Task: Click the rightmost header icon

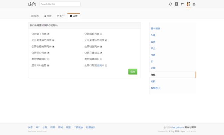Action: coord(194,4)
